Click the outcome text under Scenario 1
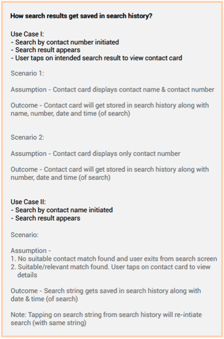 tap(110, 110)
